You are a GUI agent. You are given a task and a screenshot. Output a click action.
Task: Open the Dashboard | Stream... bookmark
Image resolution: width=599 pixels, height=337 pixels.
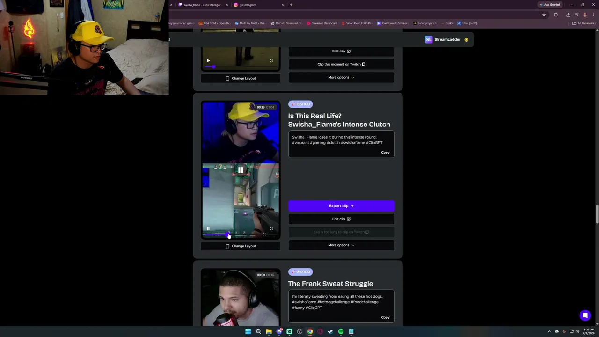[393, 23]
